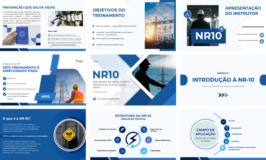Image resolution: width=266 pixels, height=160 pixels.
Task: Click the Medidas de controle icon
Action: pos(122,129)
